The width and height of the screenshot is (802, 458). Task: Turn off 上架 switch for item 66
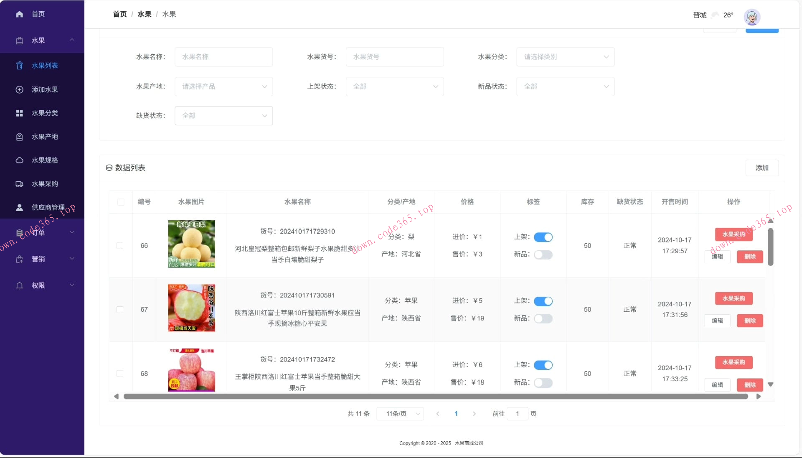click(543, 237)
